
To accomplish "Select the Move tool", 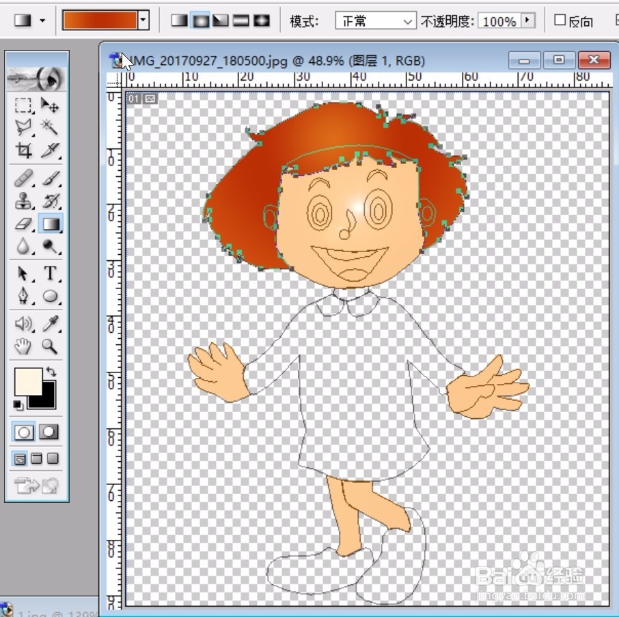I will point(50,106).
